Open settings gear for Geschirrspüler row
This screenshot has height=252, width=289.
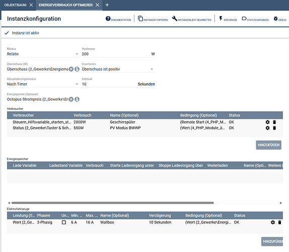tap(267, 122)
